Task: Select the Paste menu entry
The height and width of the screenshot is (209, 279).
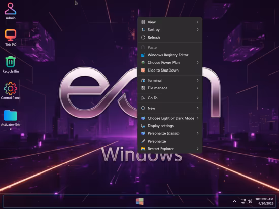Action: [x=170, y=48]
